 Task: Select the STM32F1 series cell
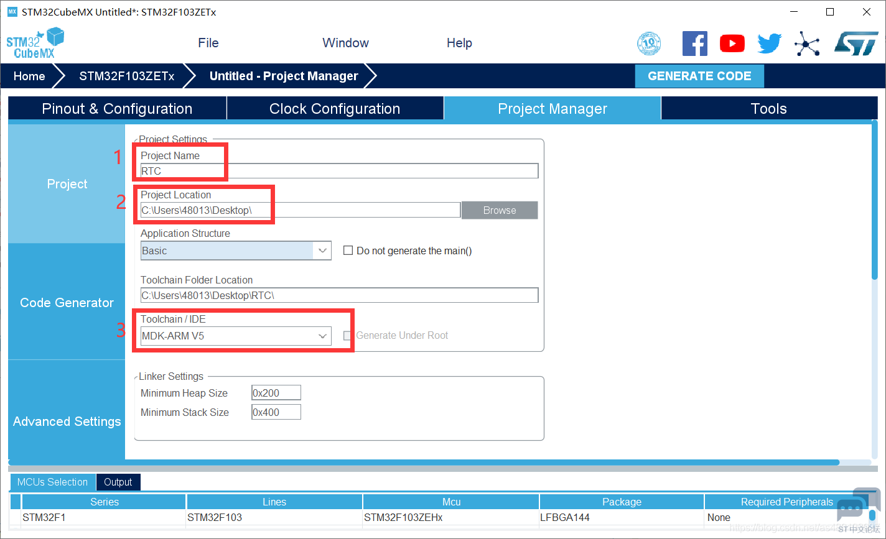[x=104, y=517]
